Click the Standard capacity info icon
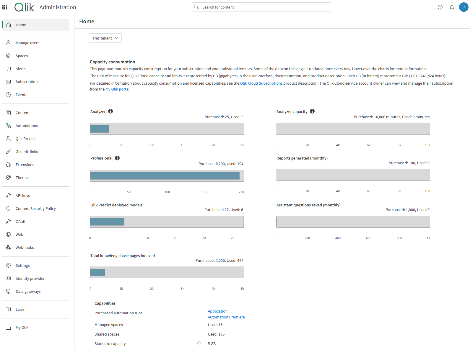 click(x=199, y=343)
